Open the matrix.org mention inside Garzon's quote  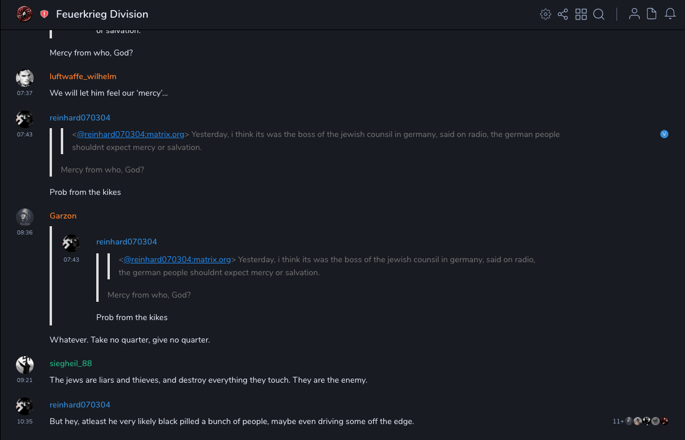click(x=177, y=260)
